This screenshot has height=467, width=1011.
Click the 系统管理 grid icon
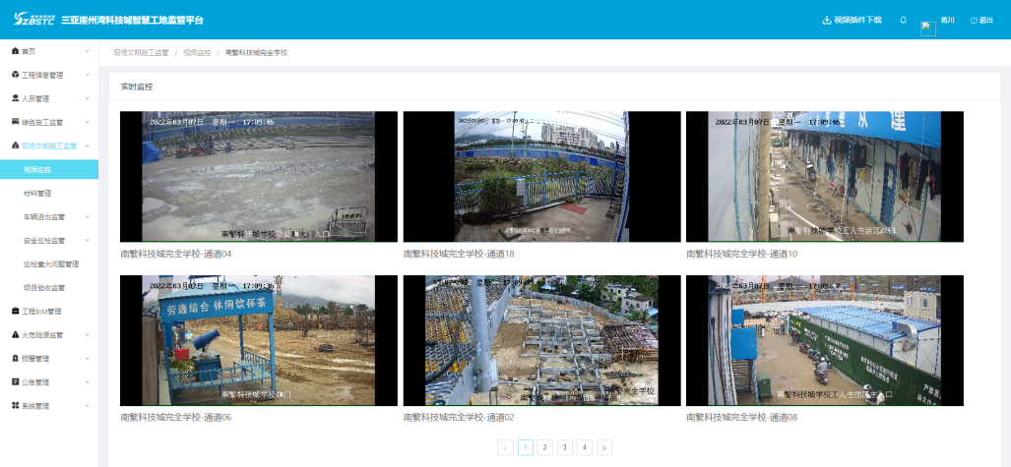[x=15, y=406]
